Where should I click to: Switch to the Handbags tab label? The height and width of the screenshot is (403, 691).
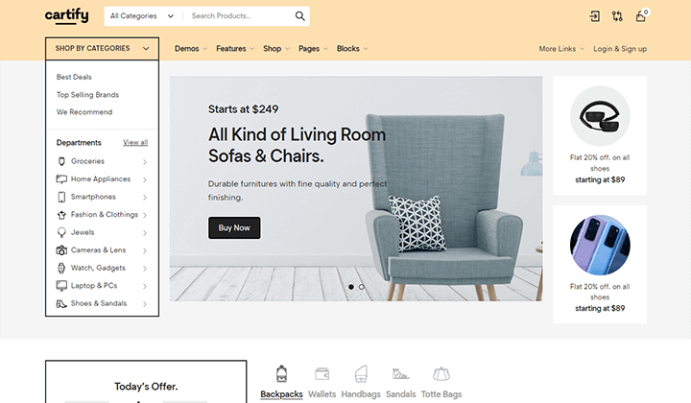click(x=361, y=394)
